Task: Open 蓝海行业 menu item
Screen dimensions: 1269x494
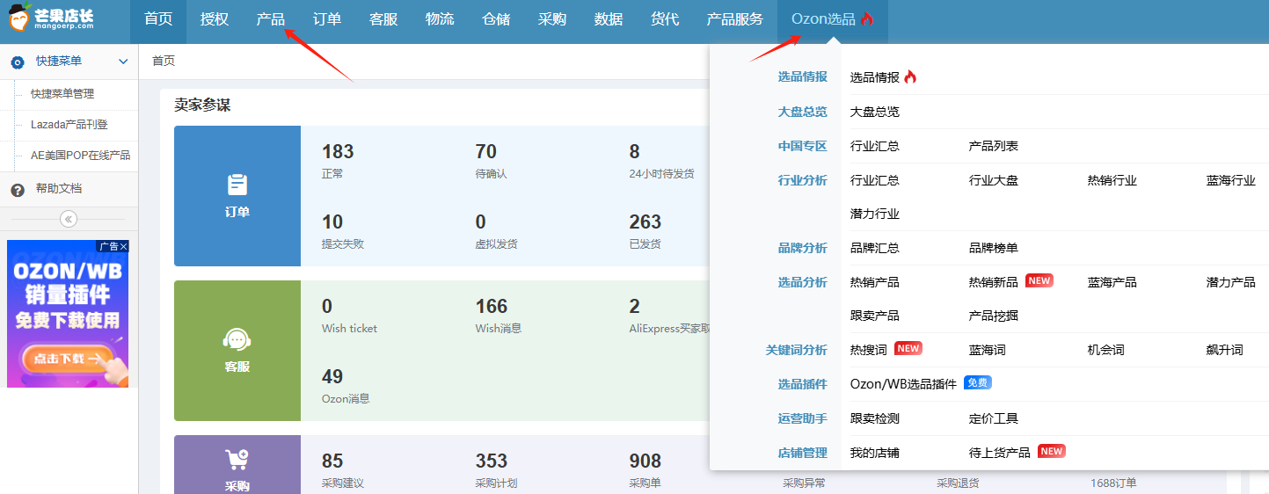Action: [x=1231, y=180]
